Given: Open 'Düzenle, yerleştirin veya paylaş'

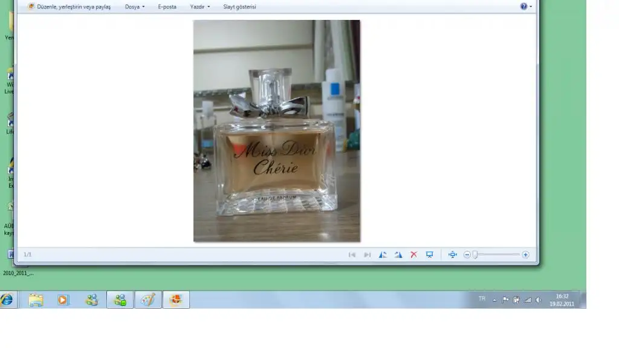Looking at the screenshot, I should (x=70, y=7).
